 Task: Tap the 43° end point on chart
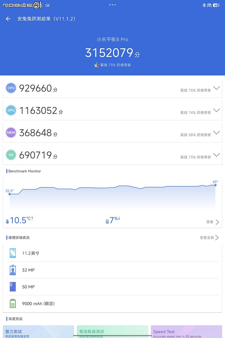point(215,185)
